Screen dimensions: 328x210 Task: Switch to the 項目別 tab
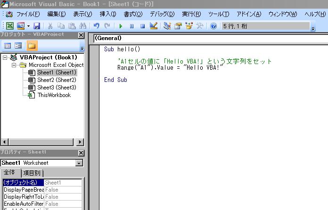[x=32, y=173]
